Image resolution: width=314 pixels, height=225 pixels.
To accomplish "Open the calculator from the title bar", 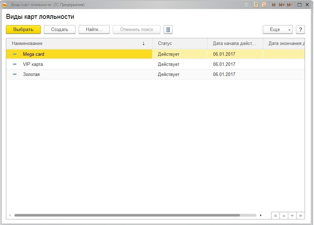I will tap(256, 5).
